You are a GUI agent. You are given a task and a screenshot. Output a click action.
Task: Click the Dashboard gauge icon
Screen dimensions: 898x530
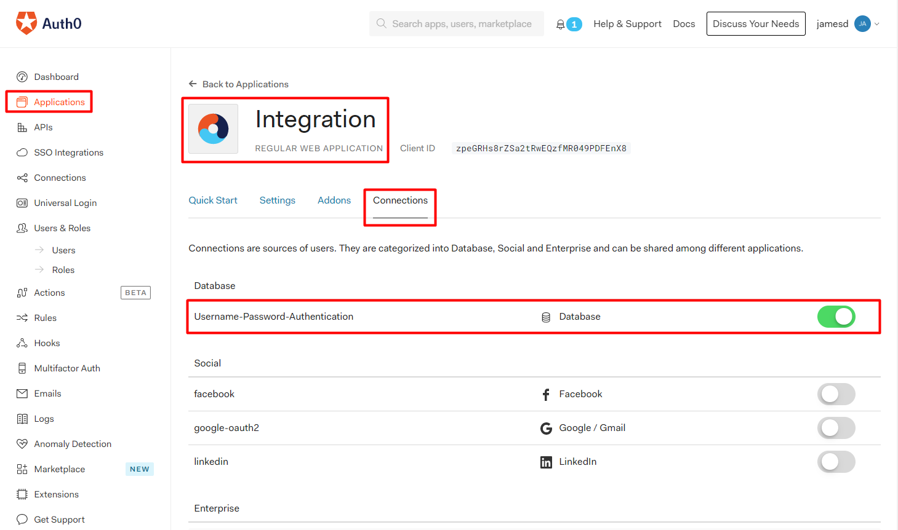(x=22, y=77)
